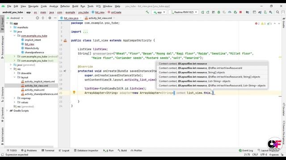Click the red errors count indicator
The height and width of the screenshot is (160, 286).
257,24
